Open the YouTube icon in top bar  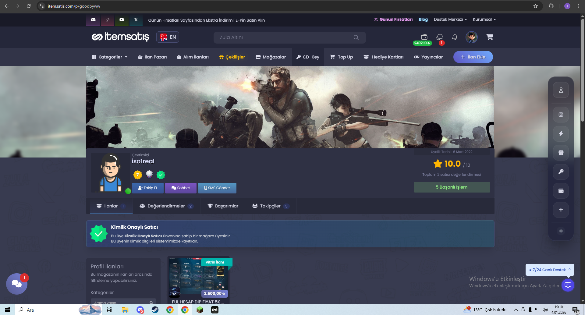click(x=122, y=20)
